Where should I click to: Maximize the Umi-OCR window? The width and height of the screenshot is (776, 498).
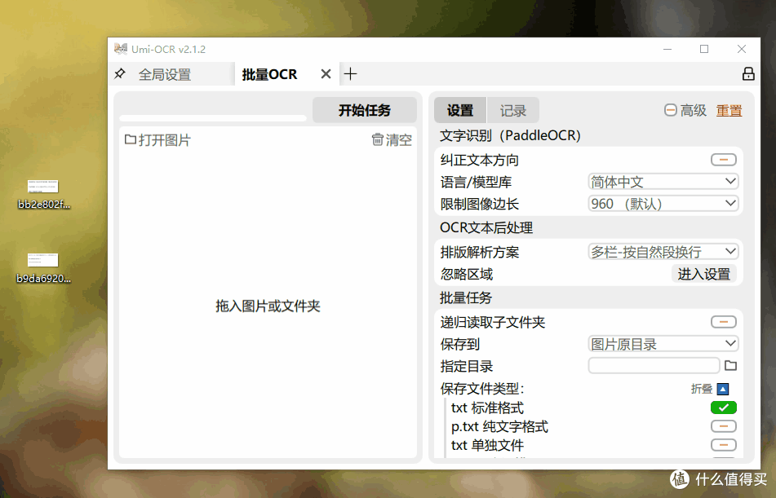(x=704, y=49)
